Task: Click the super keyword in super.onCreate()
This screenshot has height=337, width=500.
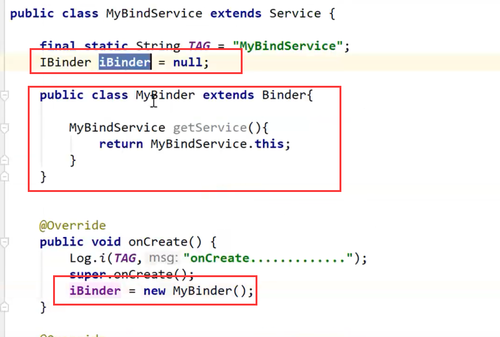Action: (x=88, y=274)
